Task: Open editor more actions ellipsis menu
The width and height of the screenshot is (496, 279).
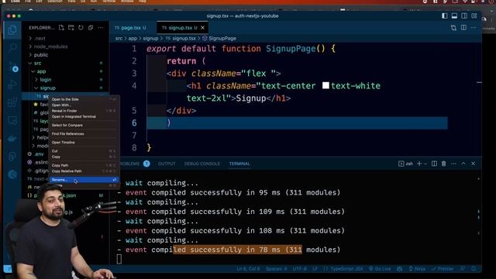Action: click(474, 28)
